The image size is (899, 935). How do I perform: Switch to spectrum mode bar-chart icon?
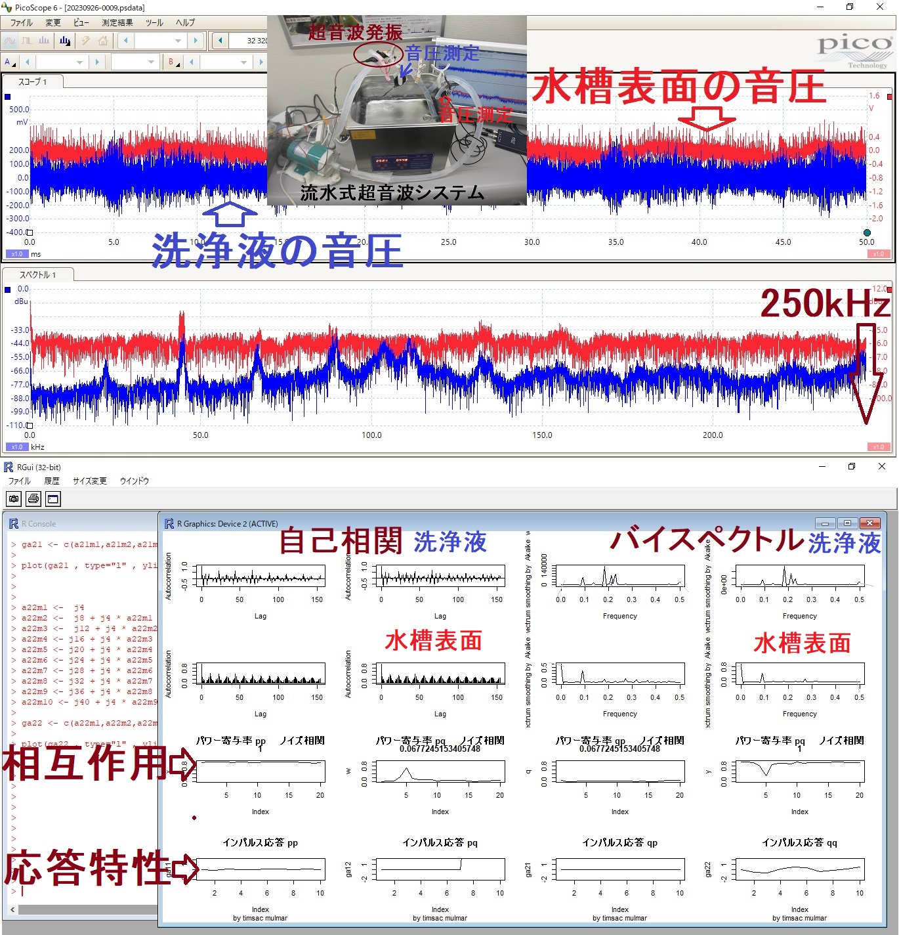(44, 41)
